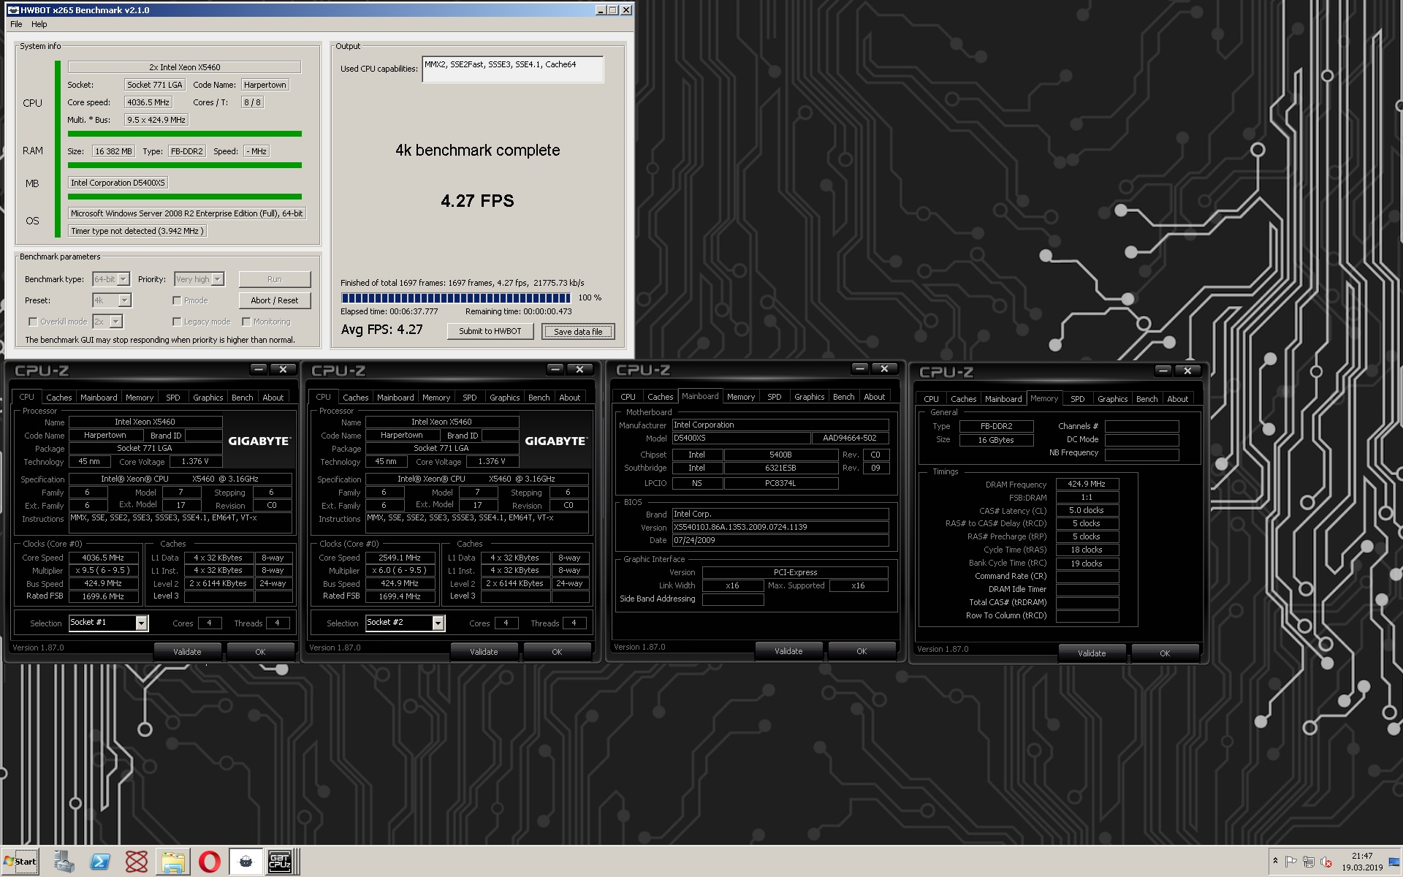
Task: Click the tray clock showing 21:47
Action: click(x=1362, y=862)
